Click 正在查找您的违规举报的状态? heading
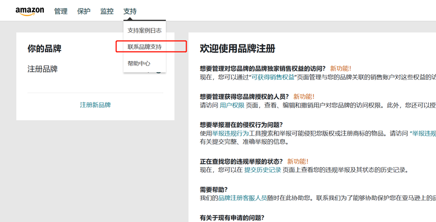This screenshot has height=222, width=436. point(241,161)
